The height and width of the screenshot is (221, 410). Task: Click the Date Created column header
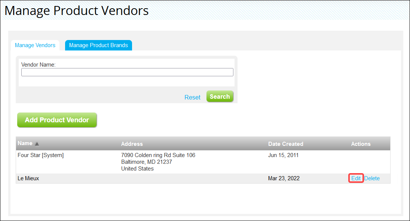(285, 144)
